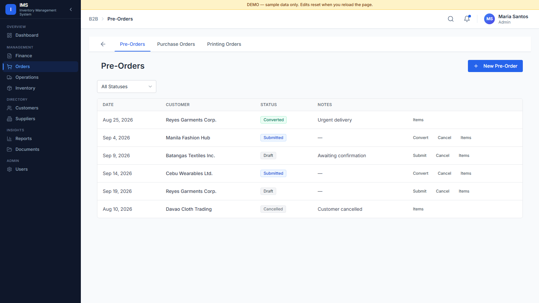Click the Orders cart icon in sidebar
This screenshot has width=539, height=303.
[9, 67]
